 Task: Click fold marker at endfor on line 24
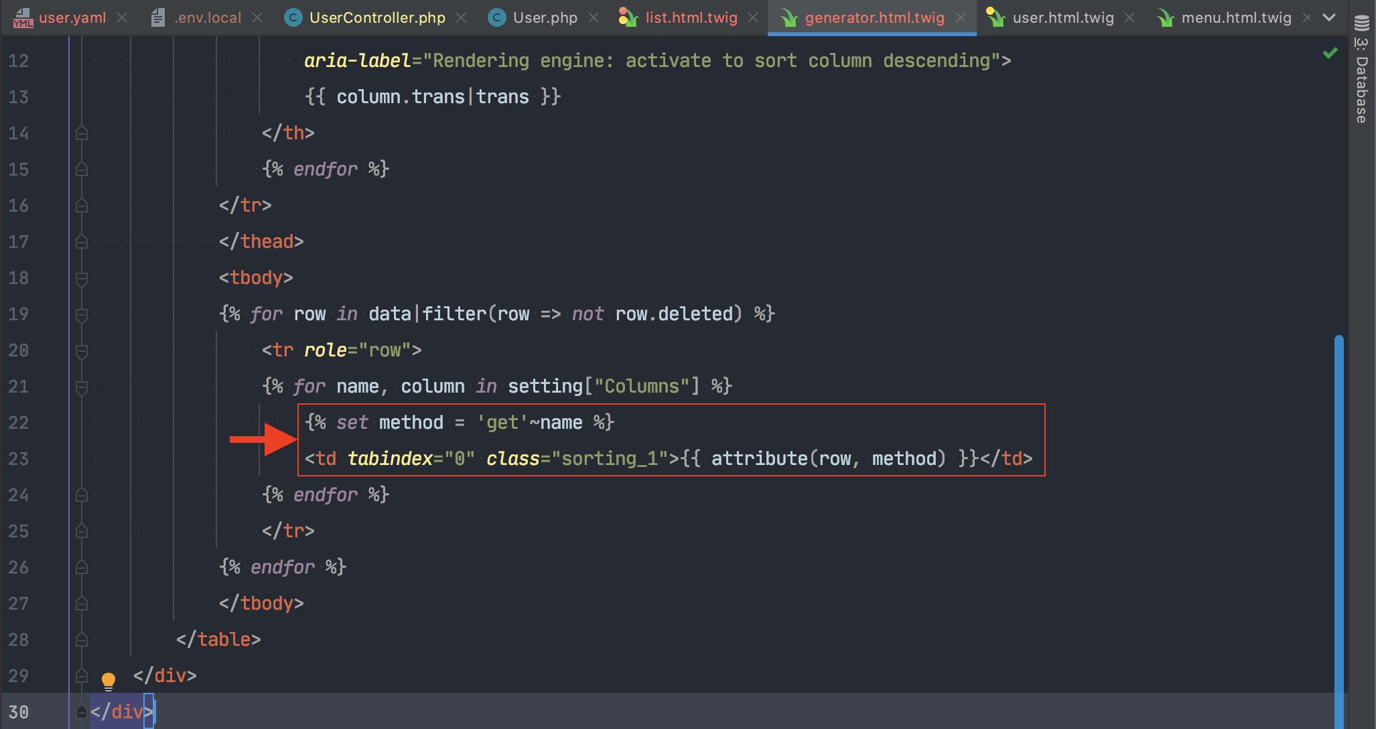pos(82,495)
